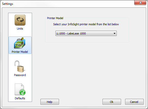Click the Help button

point(50,102)
